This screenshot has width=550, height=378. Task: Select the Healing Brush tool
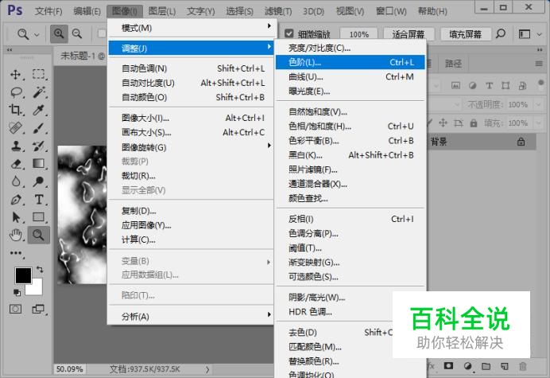[15, 128]
